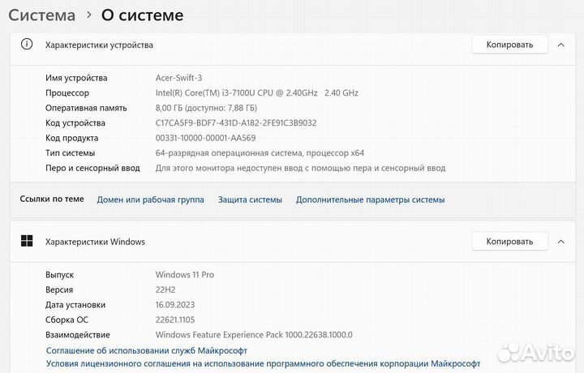Click the Характеристики Windows section title
Viewport: 584px width, 373px height.
tap(95, 242)
